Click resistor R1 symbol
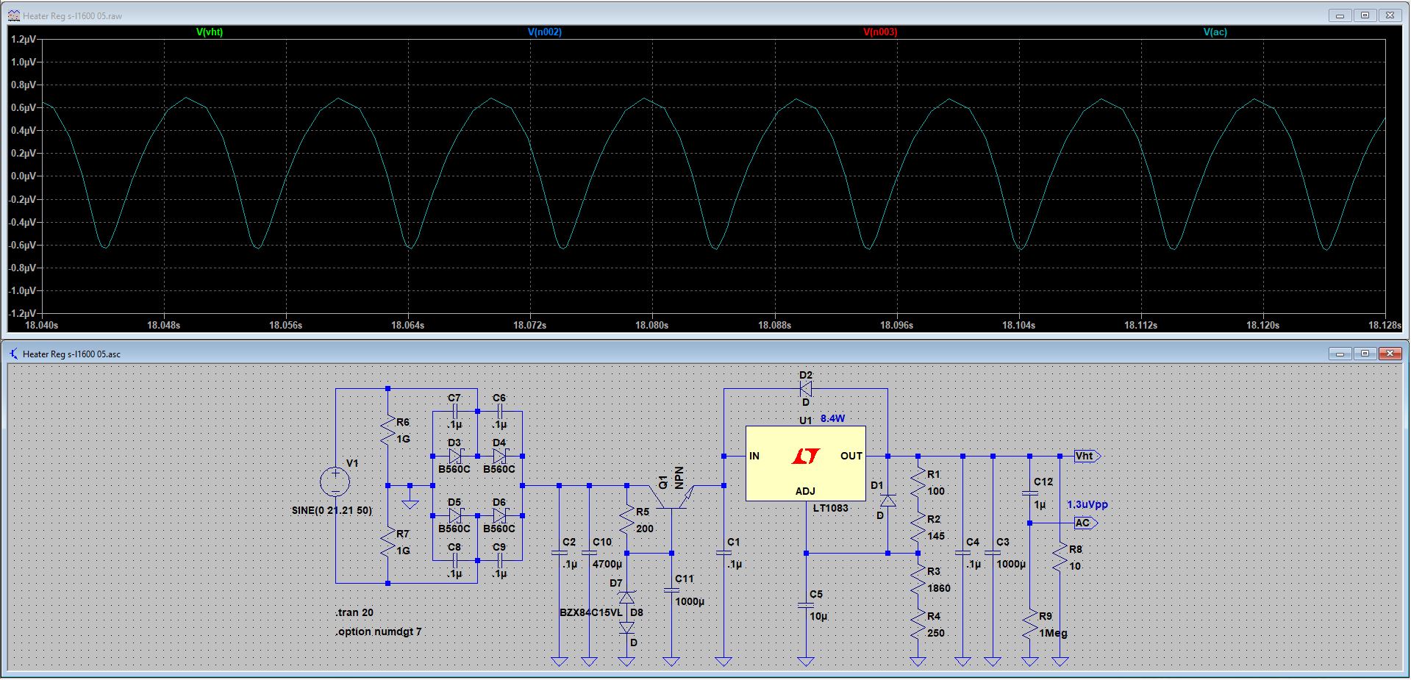Viewport: 1411px width, 680px height. click(x=918, y=482)
